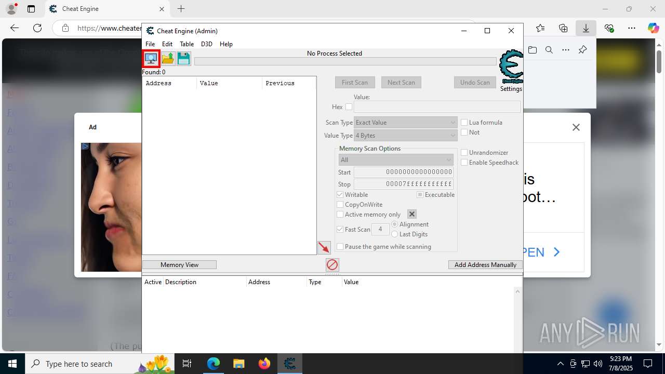Click the scan Value input field

pos(437,106)
